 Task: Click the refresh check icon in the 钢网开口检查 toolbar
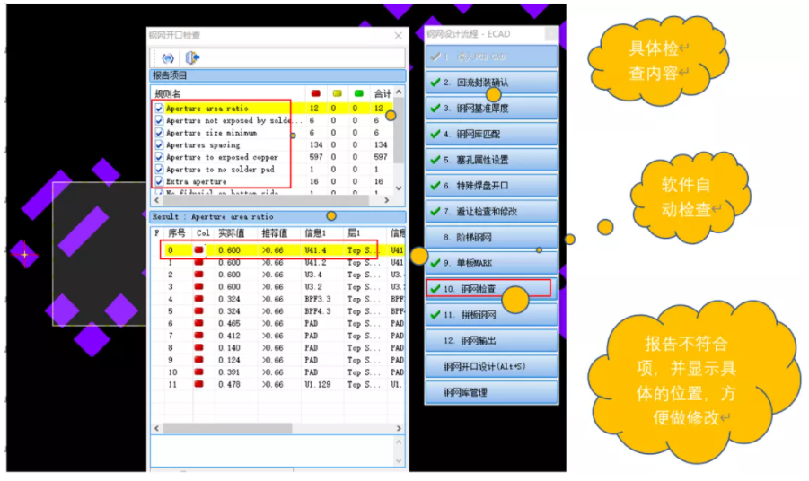click(x=168, y=58)
